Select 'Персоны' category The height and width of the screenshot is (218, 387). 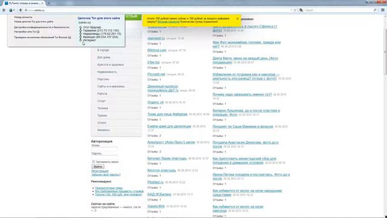[x=103, y=79]
